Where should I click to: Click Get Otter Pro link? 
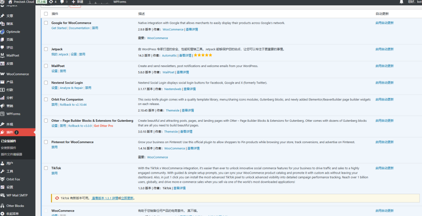[103, 126]
